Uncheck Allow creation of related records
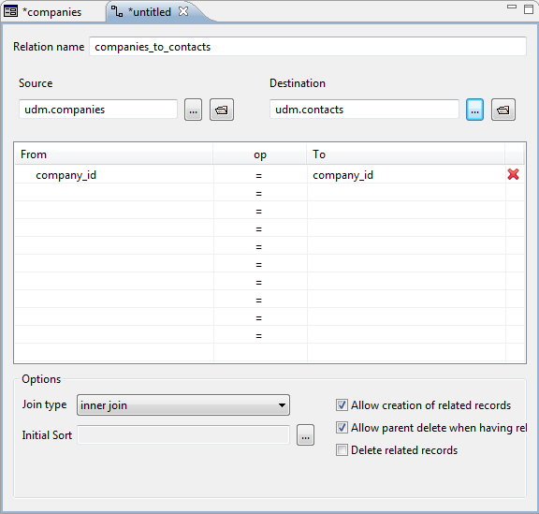539x514 pixels. click(342, 405)
